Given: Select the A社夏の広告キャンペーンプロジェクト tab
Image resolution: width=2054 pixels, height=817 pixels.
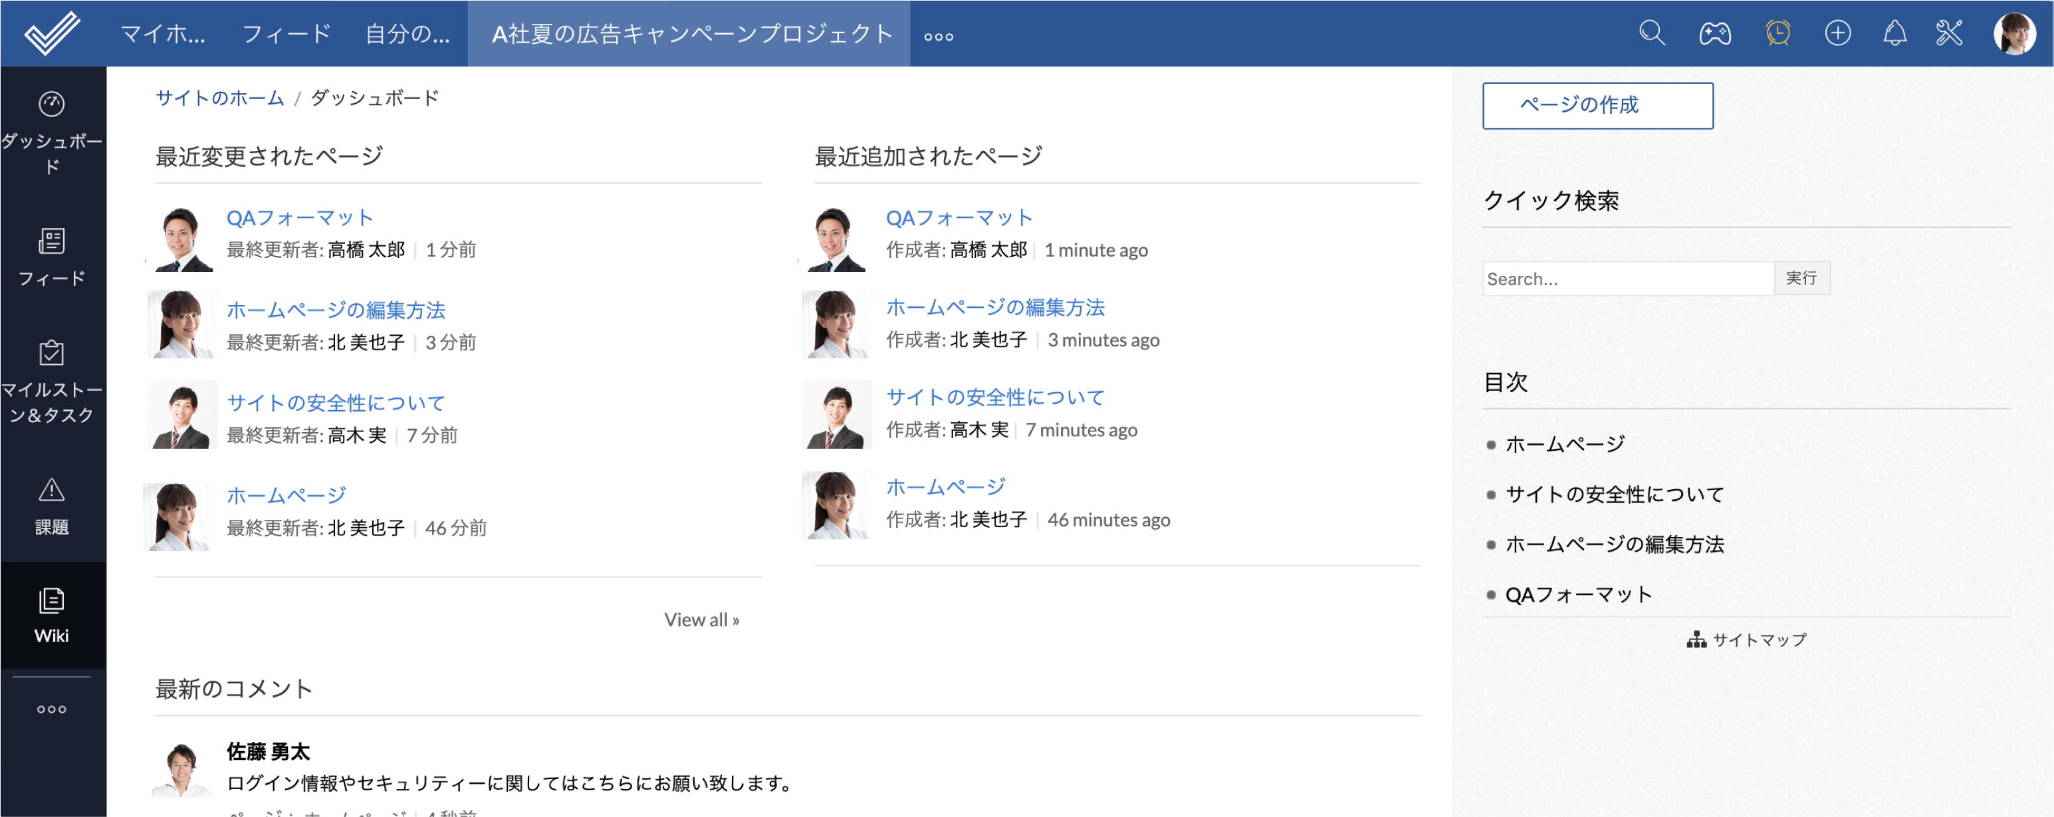Looking at the screenshot, I should (x=689, y=33).
